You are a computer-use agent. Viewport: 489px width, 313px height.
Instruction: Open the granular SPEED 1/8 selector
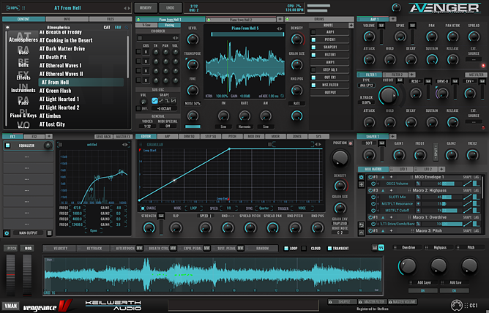pos(229,208)
